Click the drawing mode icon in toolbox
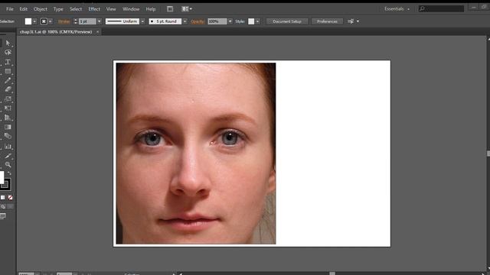Viewport: 490px width, 275px height. (x=3, y=206)
